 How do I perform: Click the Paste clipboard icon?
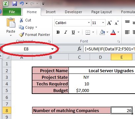(11, 23)
